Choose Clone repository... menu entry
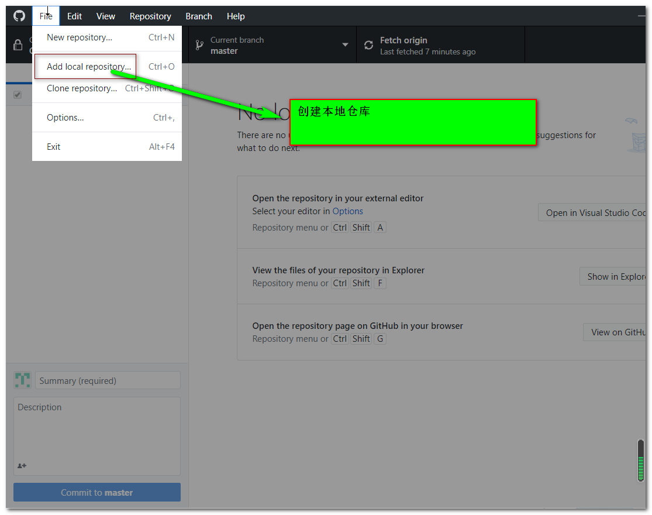 click(107, 88)
